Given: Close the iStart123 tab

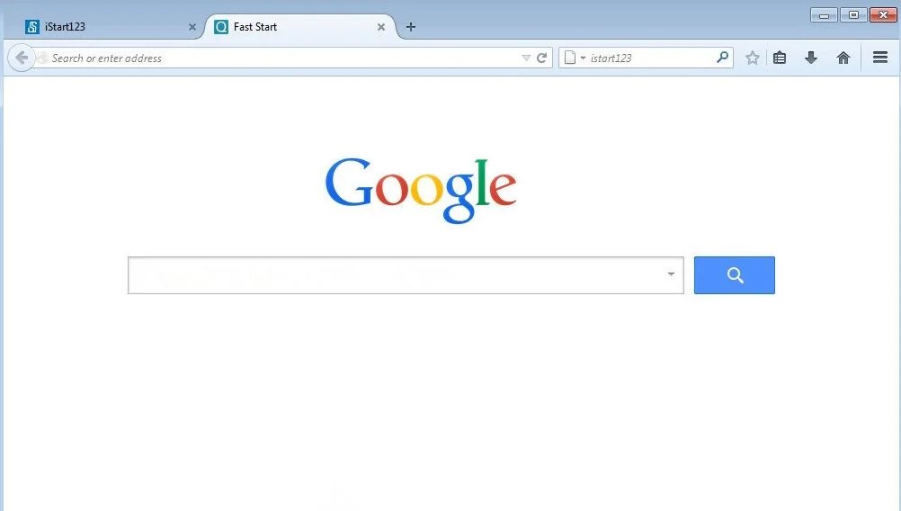Looking at the screenshot, I should click(x=192, y=27).
